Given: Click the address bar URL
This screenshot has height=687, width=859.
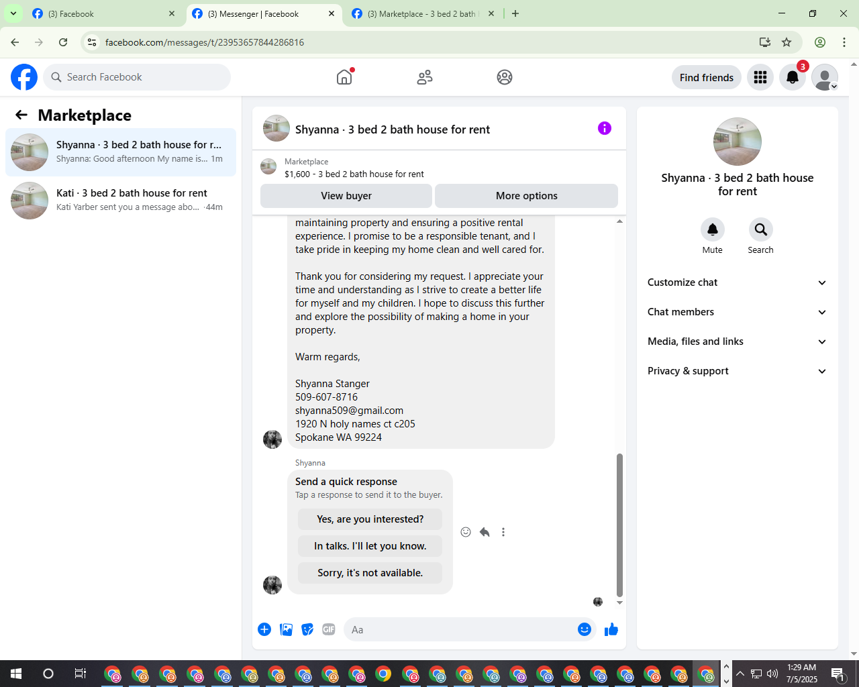Looking at the screenshot, I should [x=205, y=42].
